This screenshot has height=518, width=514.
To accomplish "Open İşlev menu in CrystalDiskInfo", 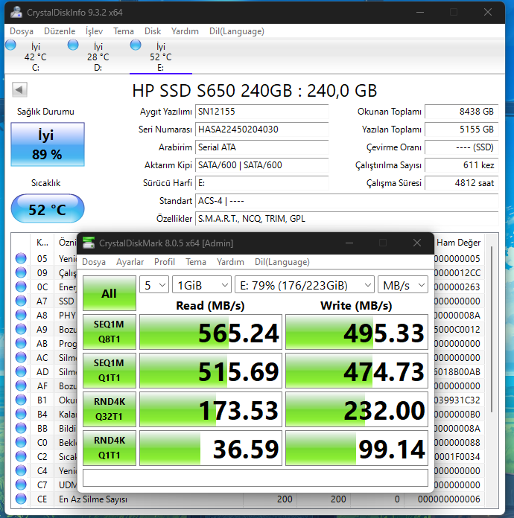I will pyautogui.click(x=94, y=31).
